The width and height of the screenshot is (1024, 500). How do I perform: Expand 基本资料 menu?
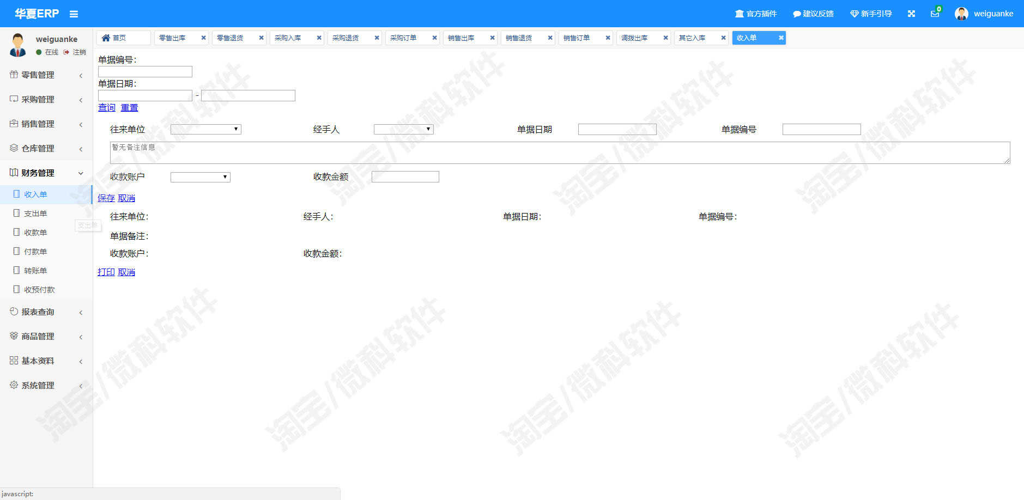[46, 361]
